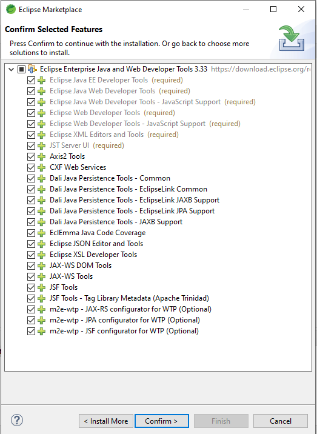The image size is (317, 434).
Task: Toggle the Eclipse JSON Editor and Tools checkbox
Action: (x=31, y=244)
